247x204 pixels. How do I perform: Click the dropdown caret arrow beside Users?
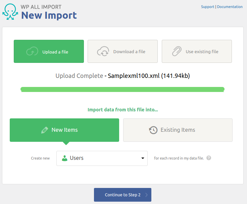click(x=143, y=158)
